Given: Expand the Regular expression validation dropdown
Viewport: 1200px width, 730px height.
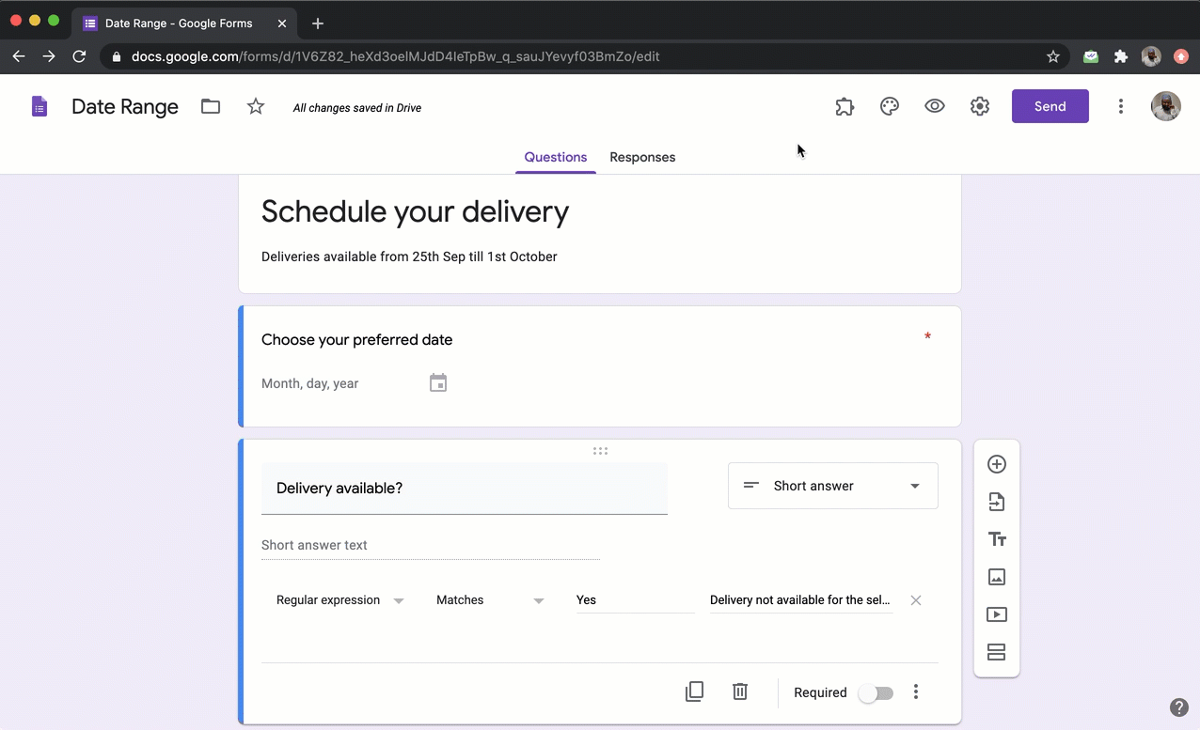Looking at the screenshot, I should click(339, 600).
